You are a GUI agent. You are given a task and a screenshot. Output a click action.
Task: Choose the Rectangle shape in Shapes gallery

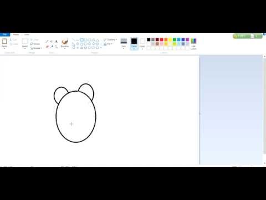coord(85,40)
